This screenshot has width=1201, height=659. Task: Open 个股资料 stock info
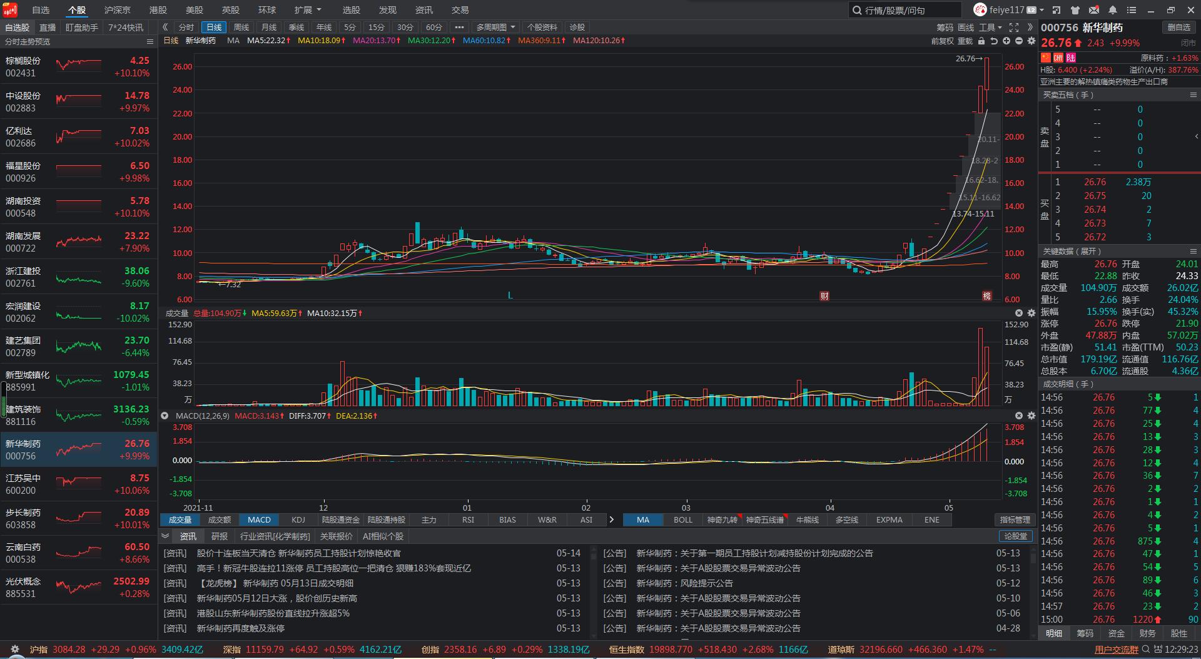[542, 27]
